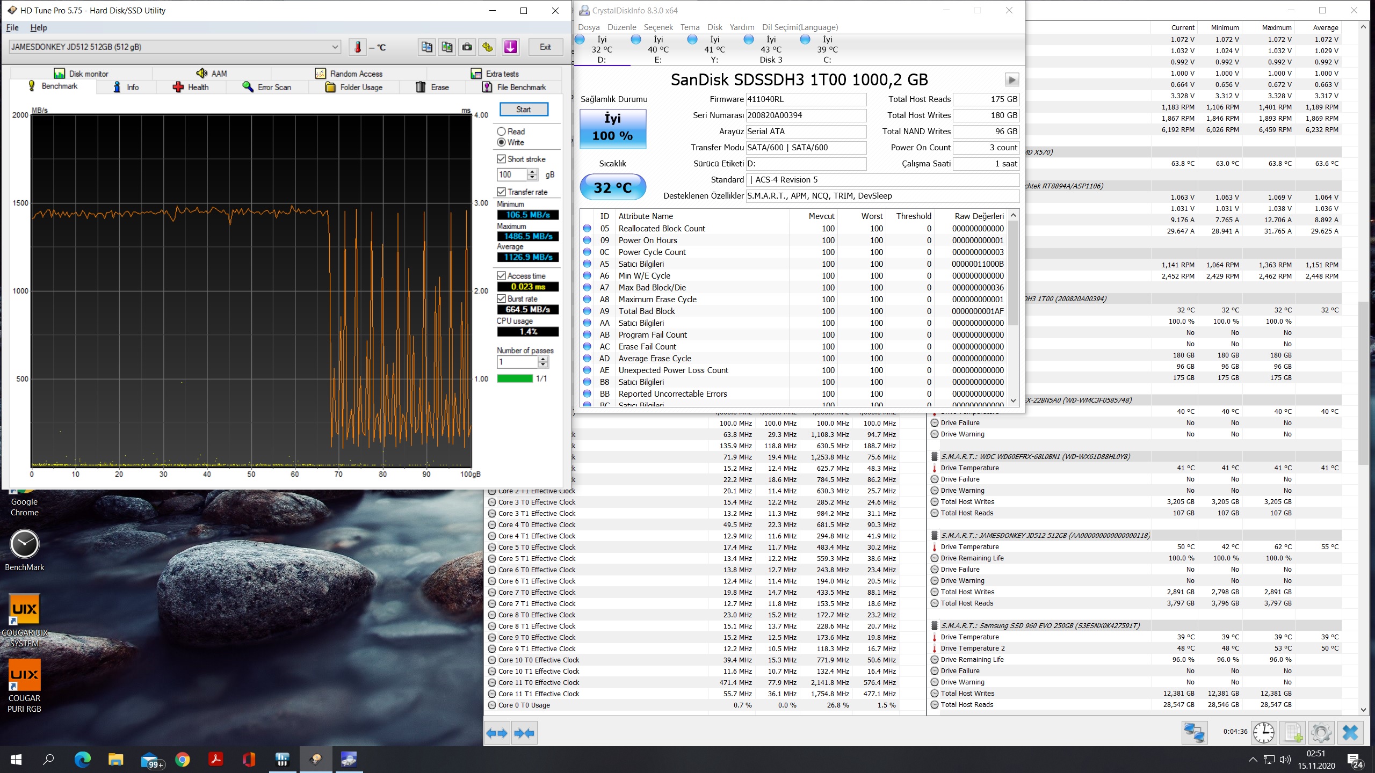Screen dimensions: 1375x773
Task: Switch to the Health tab
Action: (191, 87)
